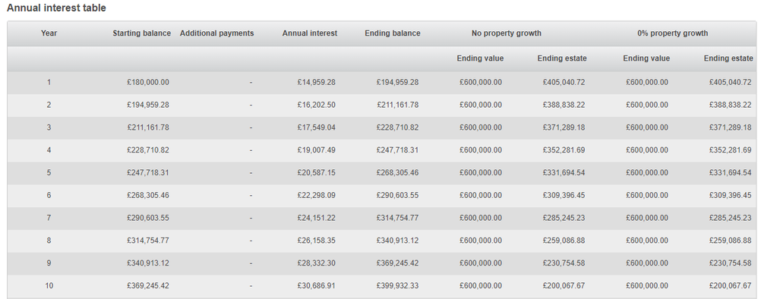Select ending balance £399,932.33 cell
Image resolution: width=758 pixels, height=299 pixels.
[x=397, y=285]
